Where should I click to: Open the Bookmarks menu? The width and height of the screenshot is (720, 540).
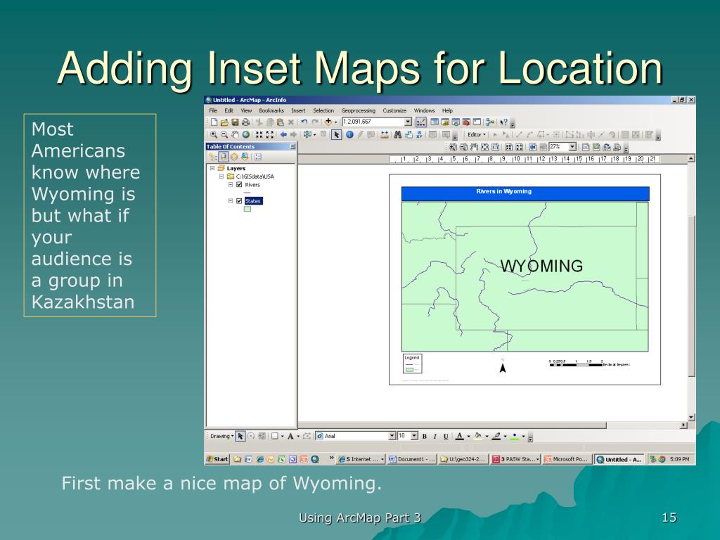coord(271,110)
